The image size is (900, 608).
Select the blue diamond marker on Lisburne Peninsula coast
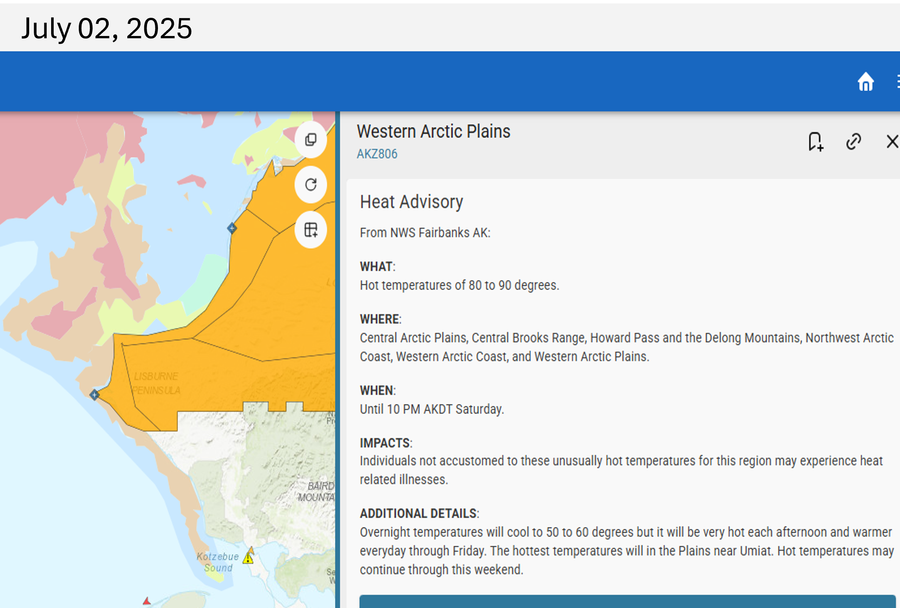pyautogui.click(x=94, y=395)
